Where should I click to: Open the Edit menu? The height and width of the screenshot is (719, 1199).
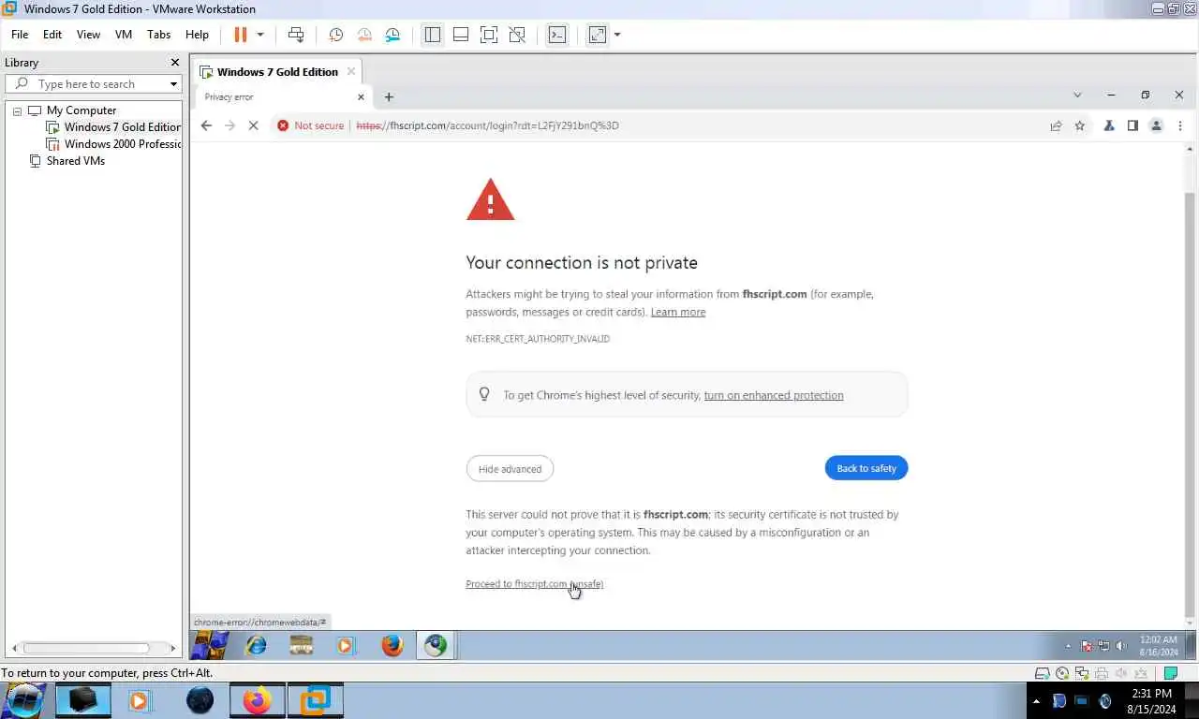pyautogui.click(x=52, y=35)
